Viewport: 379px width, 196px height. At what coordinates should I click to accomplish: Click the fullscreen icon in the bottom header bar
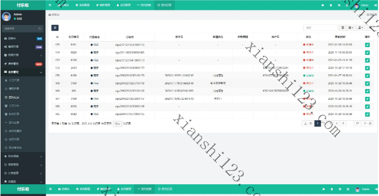pyautogui.click(x=347, y=189)
